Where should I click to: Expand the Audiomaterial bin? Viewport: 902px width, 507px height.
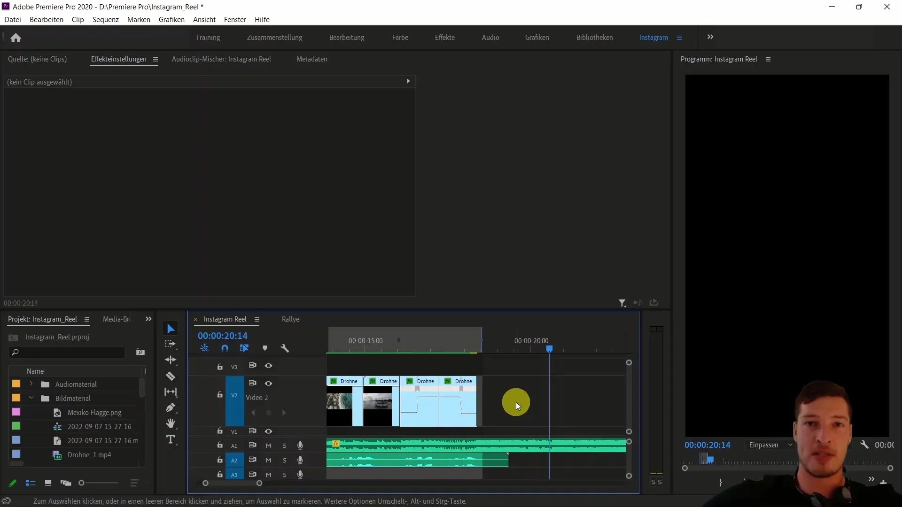pyautogui.click(x=31, y=384)
